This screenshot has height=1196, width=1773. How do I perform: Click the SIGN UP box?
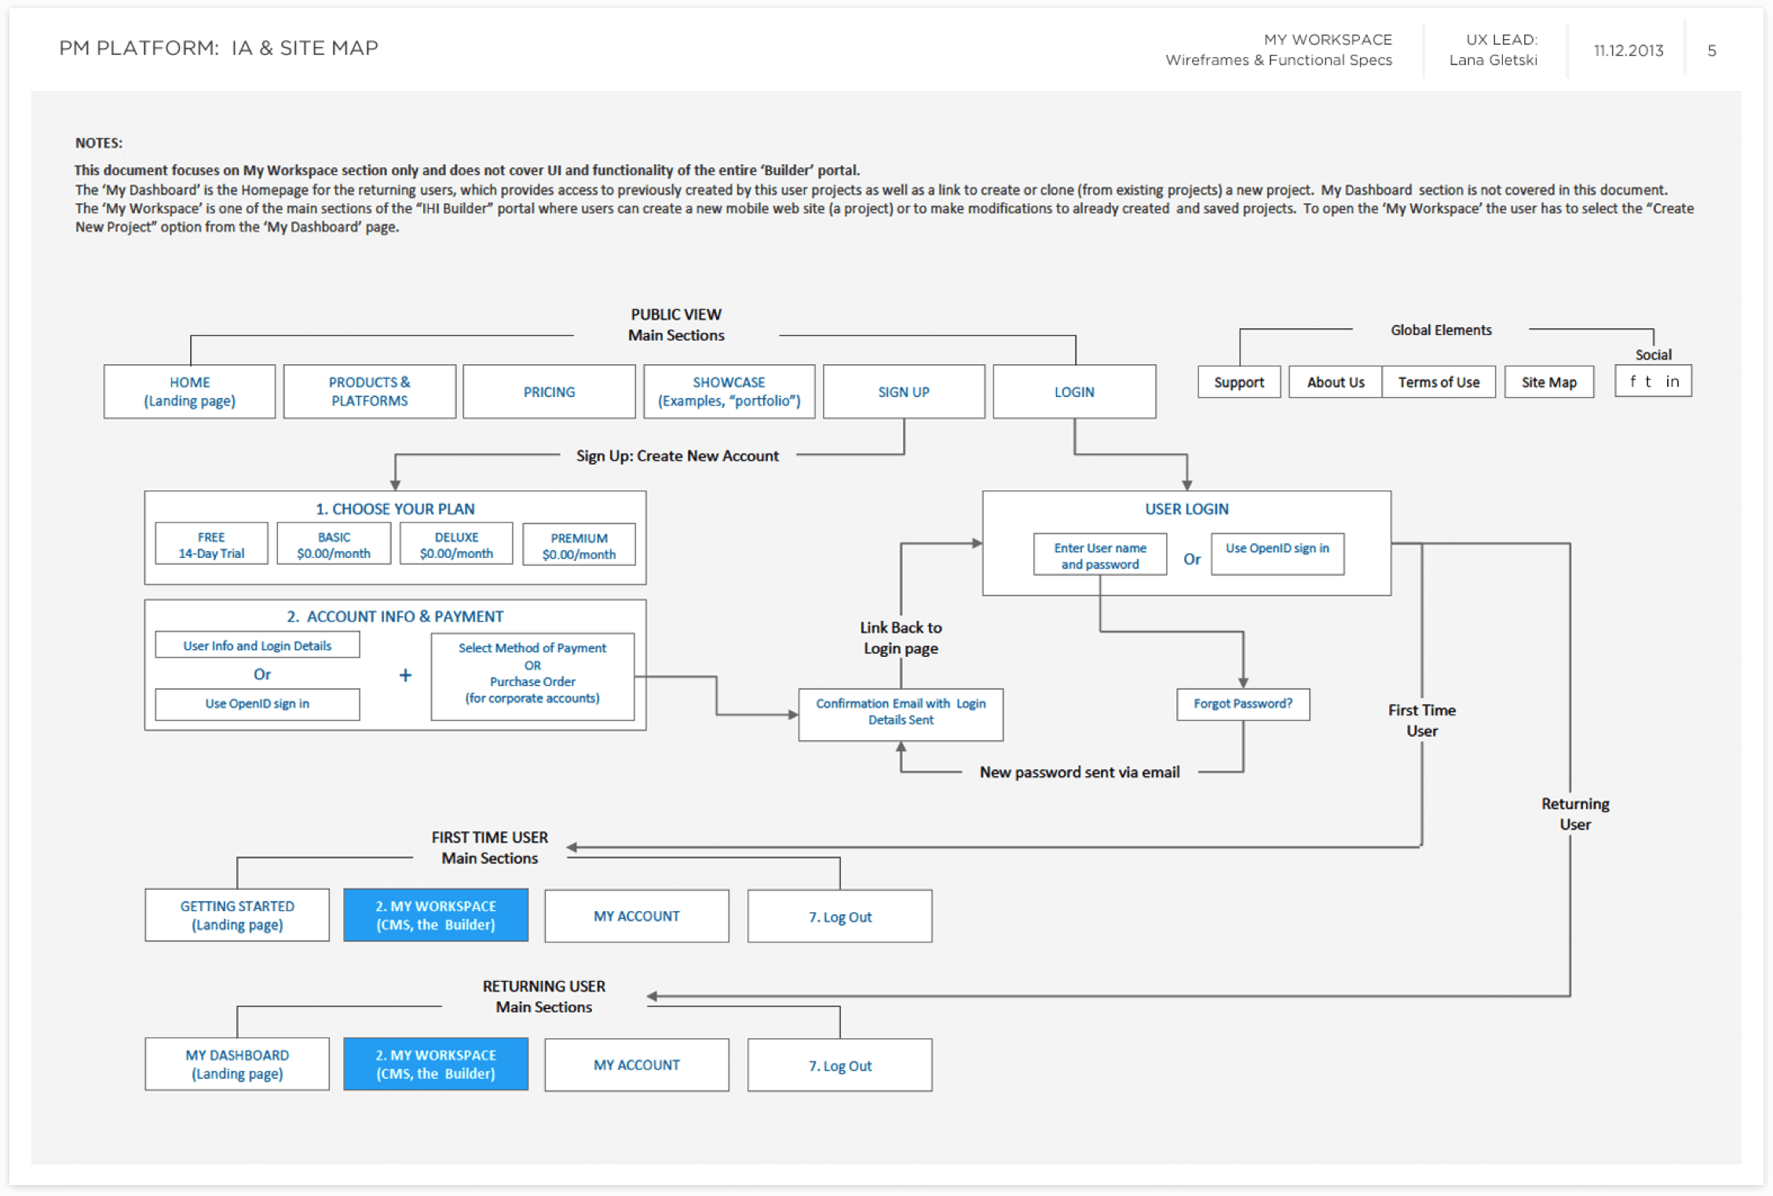(903, 392)
